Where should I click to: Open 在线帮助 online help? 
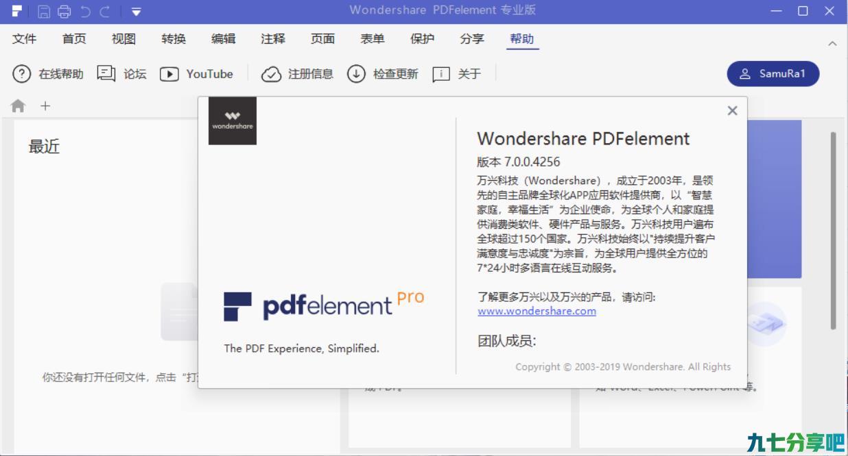pyautogui.click(x=48, y=74)
